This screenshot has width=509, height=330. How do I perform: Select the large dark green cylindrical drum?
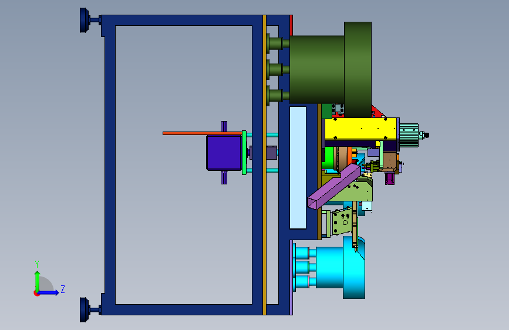(331, 69)
